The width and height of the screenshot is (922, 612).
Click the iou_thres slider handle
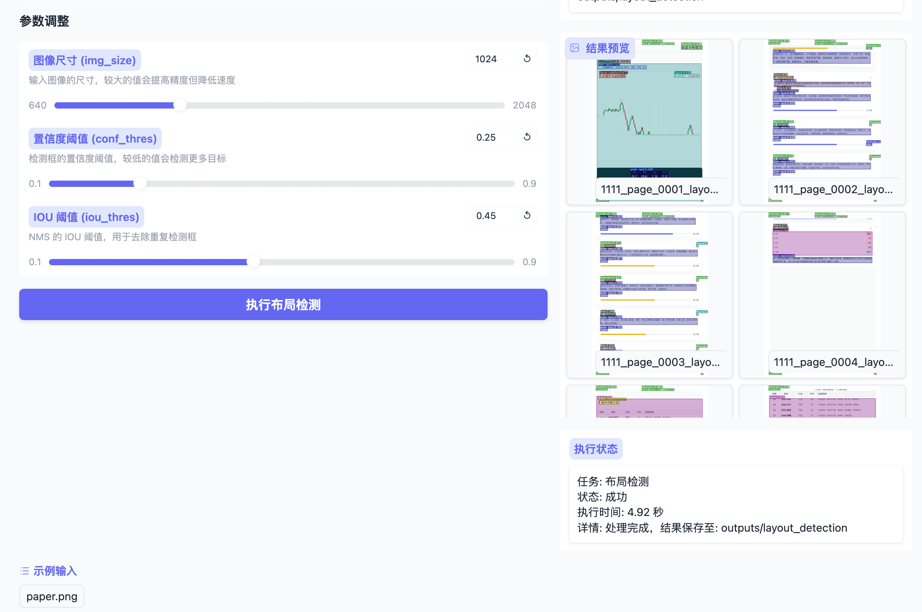tap(254, 262)
